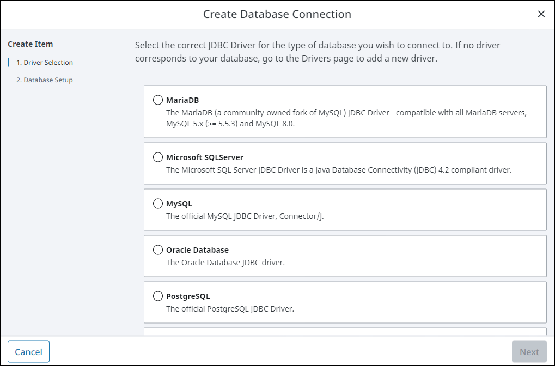Open the Driver Selection step

[x=45, y=62]
